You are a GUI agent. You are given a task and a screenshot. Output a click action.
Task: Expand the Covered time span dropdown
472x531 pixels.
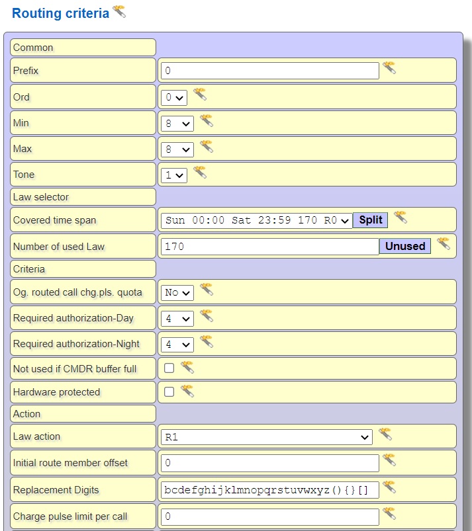pos(256,221)
